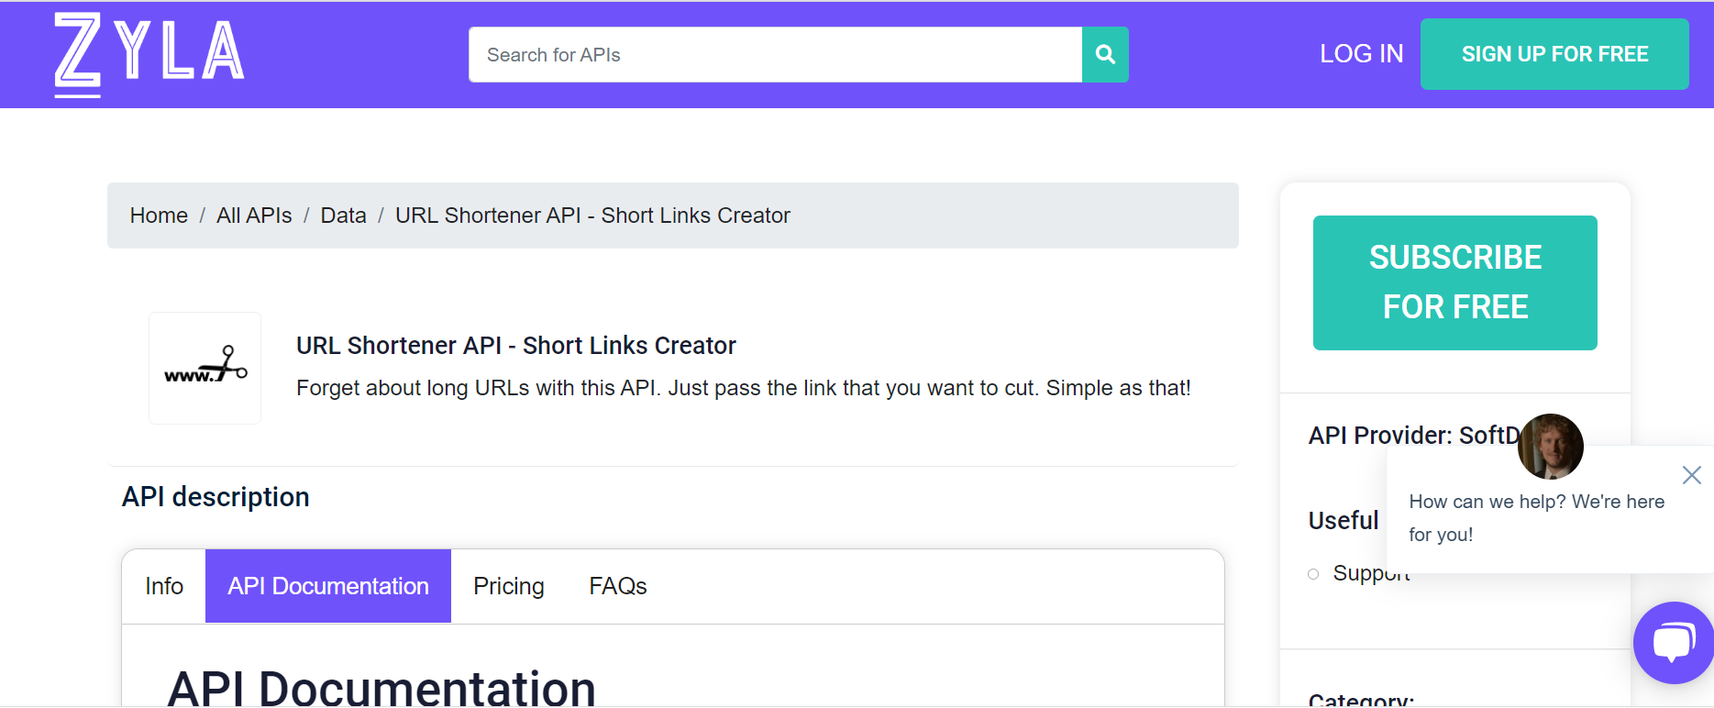Switch to the FAQs tab
The width and height of the screenshot is (1714, 708).
point(618,586)
